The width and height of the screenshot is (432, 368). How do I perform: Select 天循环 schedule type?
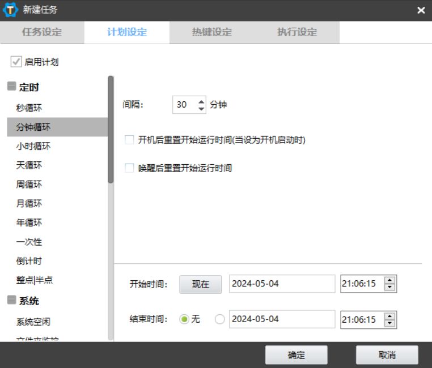[x=57, y=165]
